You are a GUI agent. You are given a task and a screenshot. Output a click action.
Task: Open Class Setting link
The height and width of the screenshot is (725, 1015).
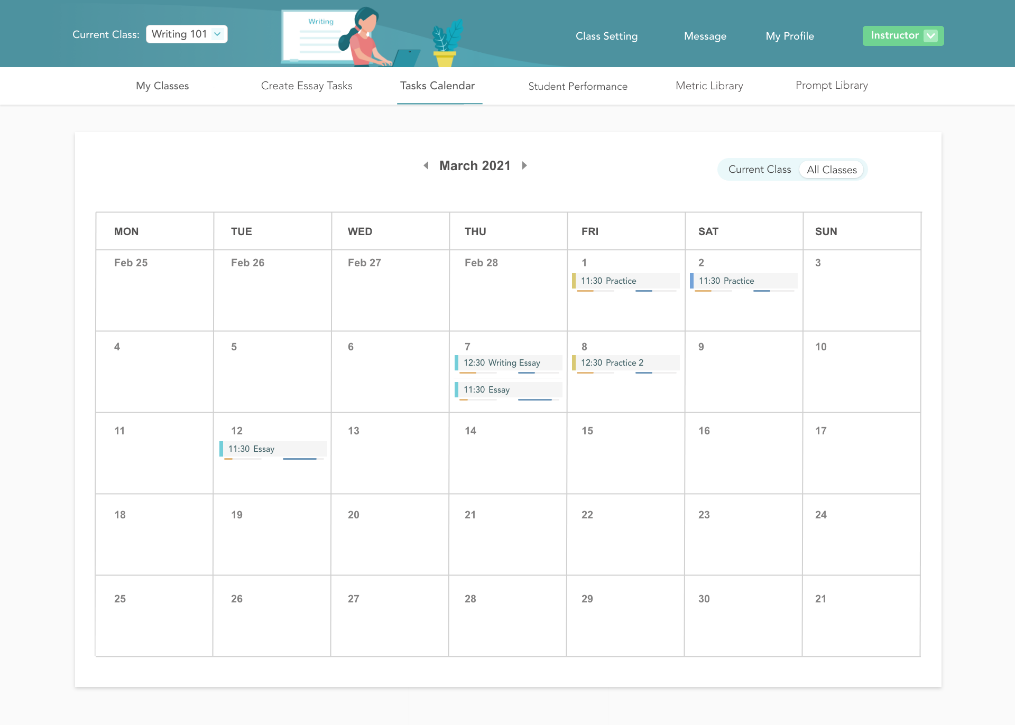606,36
